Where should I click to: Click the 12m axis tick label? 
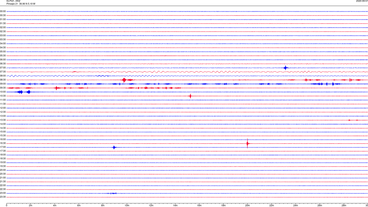click(x=151, y=205)
